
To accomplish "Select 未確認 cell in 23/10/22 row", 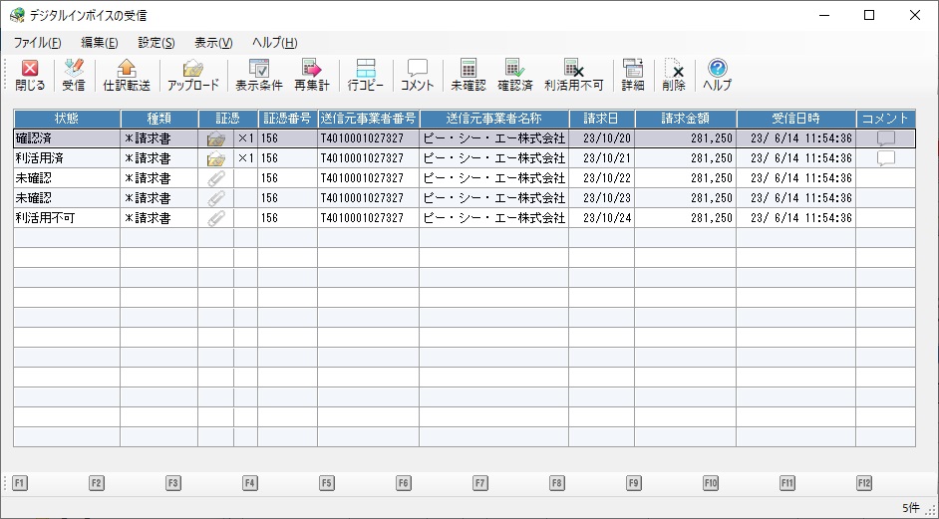I will click(x=67, y=178).
